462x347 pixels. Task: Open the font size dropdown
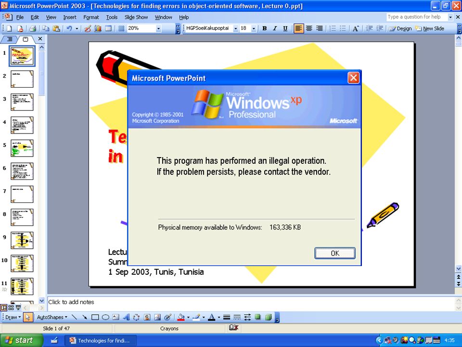(x=254, y=28)
